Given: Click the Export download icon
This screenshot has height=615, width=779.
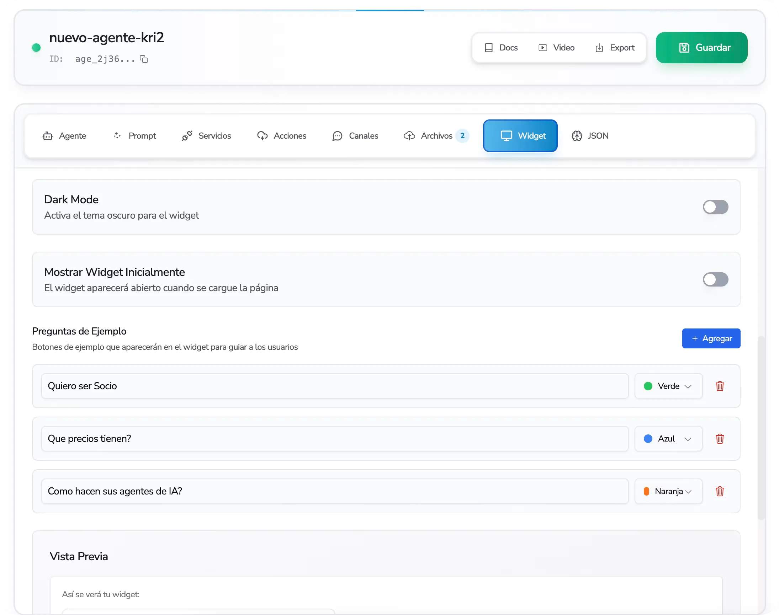Looking at the screenshot, I should point(599,48).
